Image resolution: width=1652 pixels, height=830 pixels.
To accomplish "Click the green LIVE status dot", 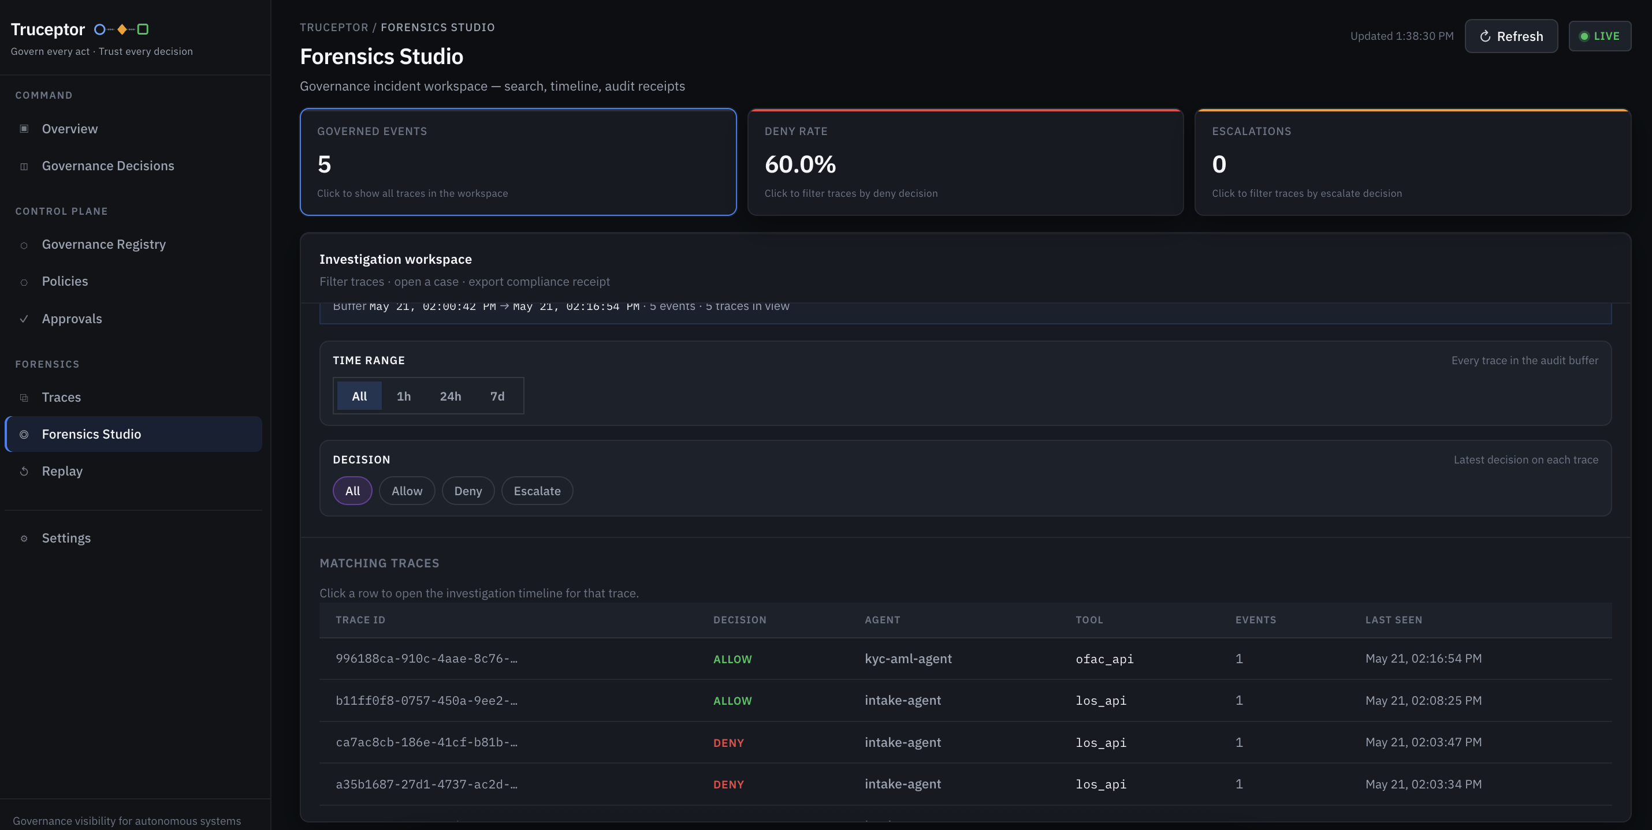I will [1584, 36].
